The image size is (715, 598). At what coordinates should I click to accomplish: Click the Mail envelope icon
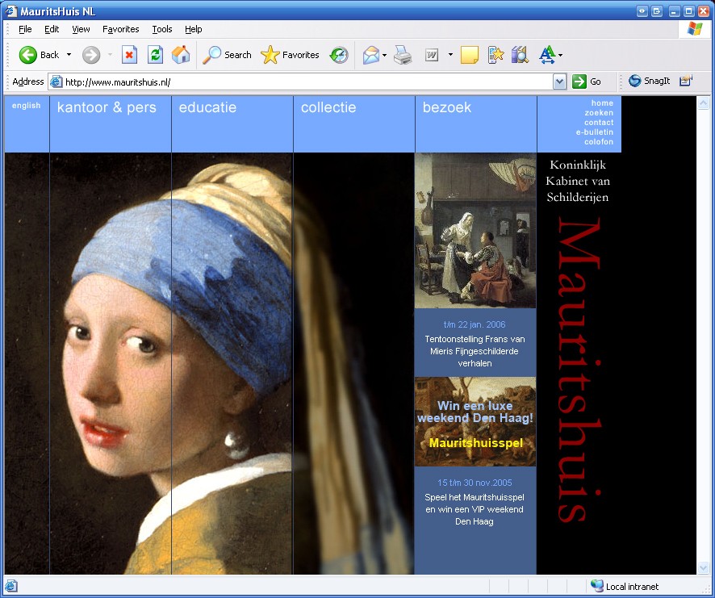[371, 55]
